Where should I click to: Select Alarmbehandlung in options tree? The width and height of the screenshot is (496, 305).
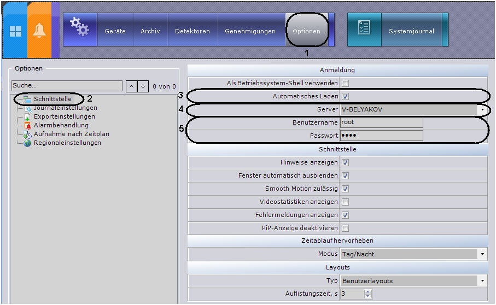(x=61, y=126)
